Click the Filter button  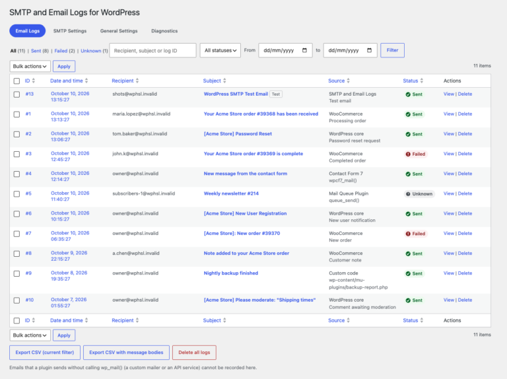pyautogui.click(x=392, y=50)
